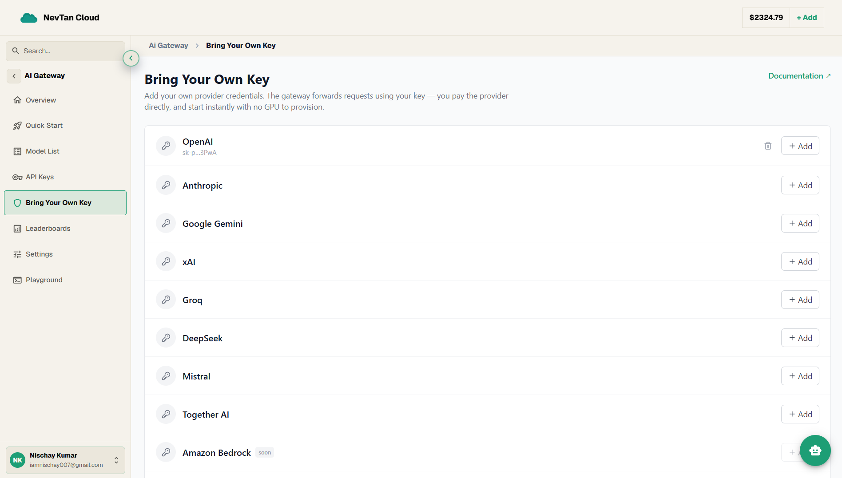This screenshot has height=478, width=842.
Task: Collapse the sidebar with the round chevron
Action: tap(131, 58)
